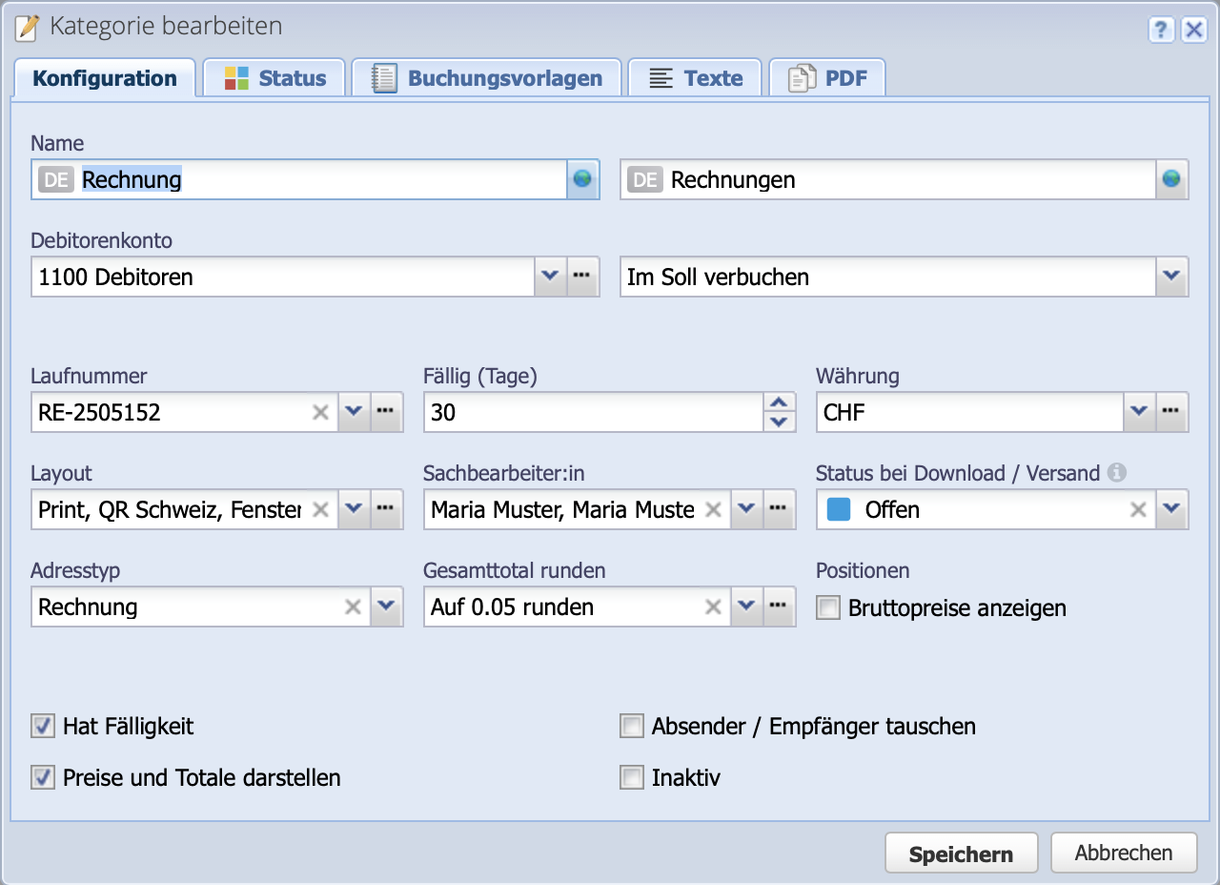Click the globe icon next to Rechnung field

click(582, 179)
